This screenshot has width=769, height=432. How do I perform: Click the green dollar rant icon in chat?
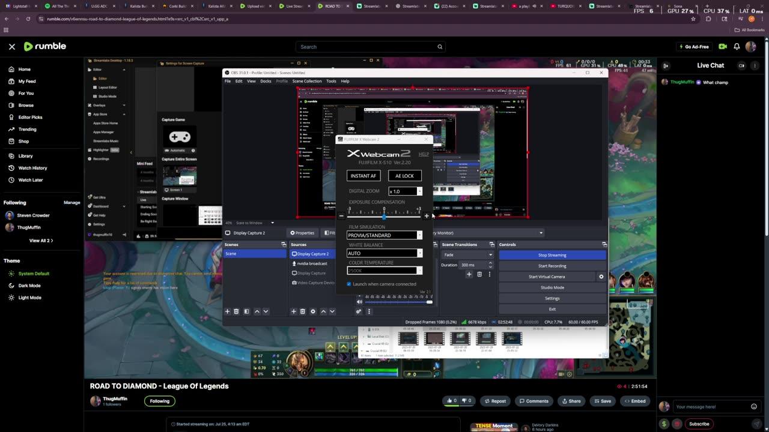pos(664,424)
